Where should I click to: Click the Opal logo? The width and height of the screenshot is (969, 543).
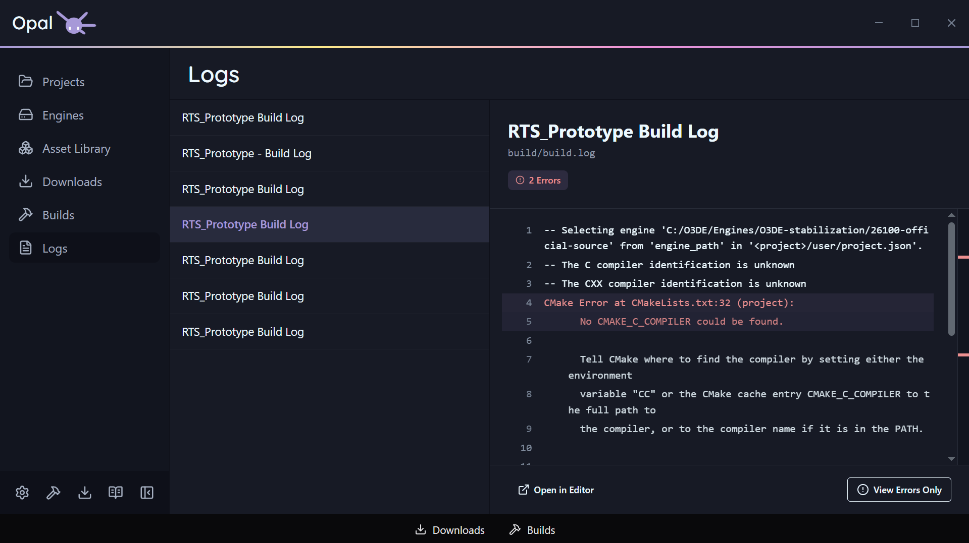pyautogui.click(x=54, y=23)
